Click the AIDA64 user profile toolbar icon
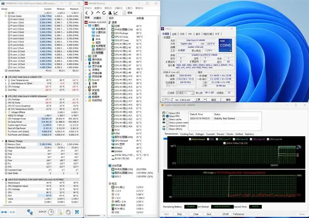 click(110, 13)
